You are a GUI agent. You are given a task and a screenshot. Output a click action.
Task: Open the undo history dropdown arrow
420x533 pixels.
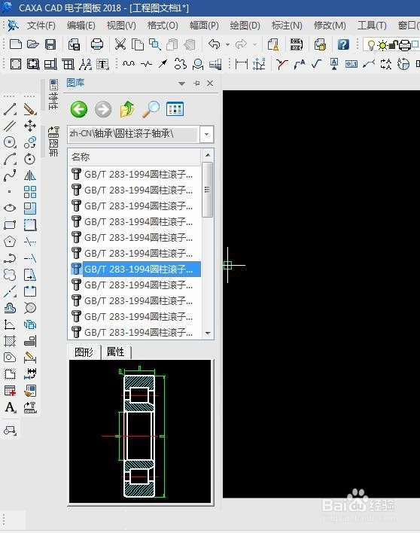[x=227, y=44]
